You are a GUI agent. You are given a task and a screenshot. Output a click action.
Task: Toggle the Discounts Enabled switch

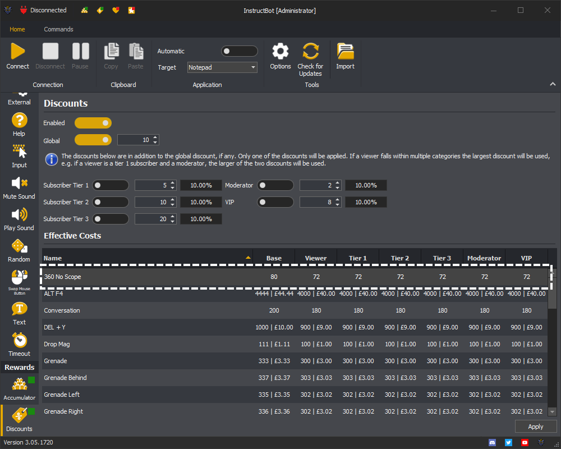[x=93, y=123]
